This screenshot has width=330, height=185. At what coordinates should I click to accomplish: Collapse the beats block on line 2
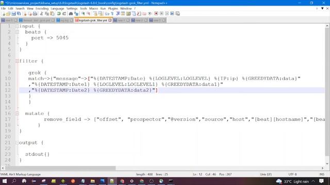[x=17, y=32]
